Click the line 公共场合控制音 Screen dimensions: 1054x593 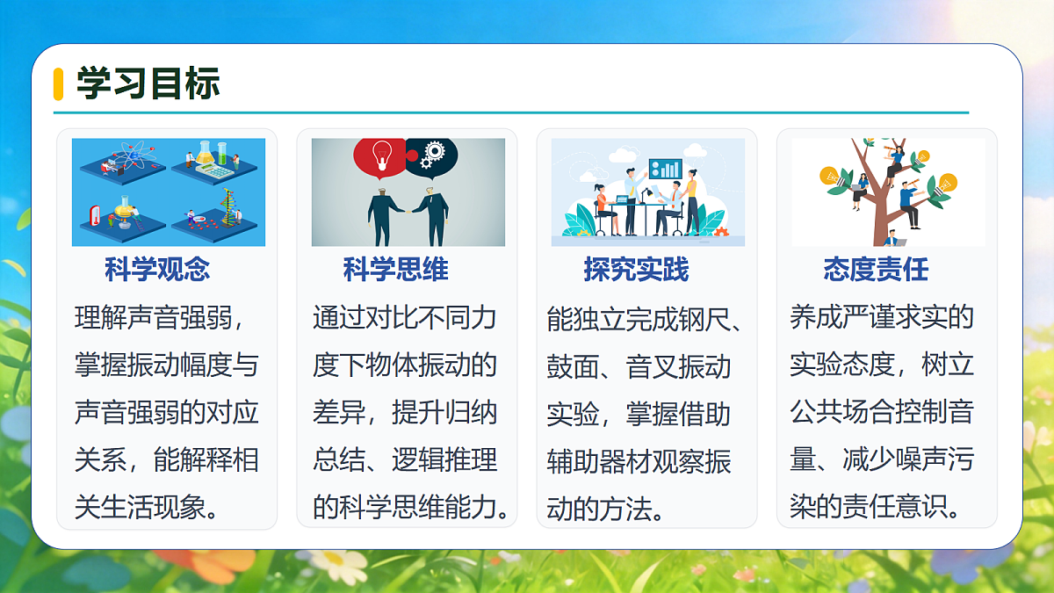point(882,412)
